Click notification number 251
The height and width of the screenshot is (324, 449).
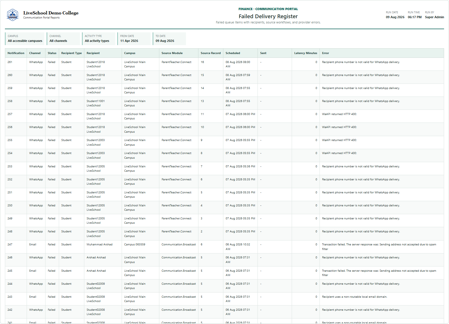(x=10, y=192)
